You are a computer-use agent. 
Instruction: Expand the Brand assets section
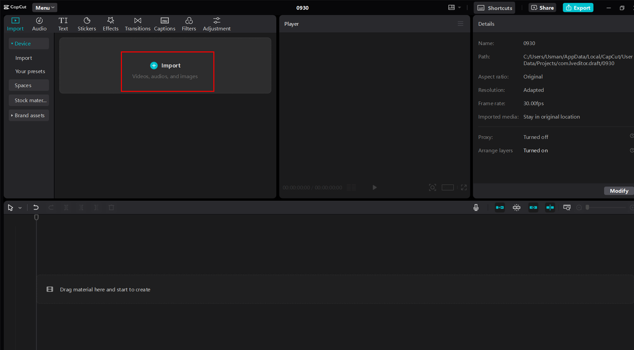tap(29, 115)
